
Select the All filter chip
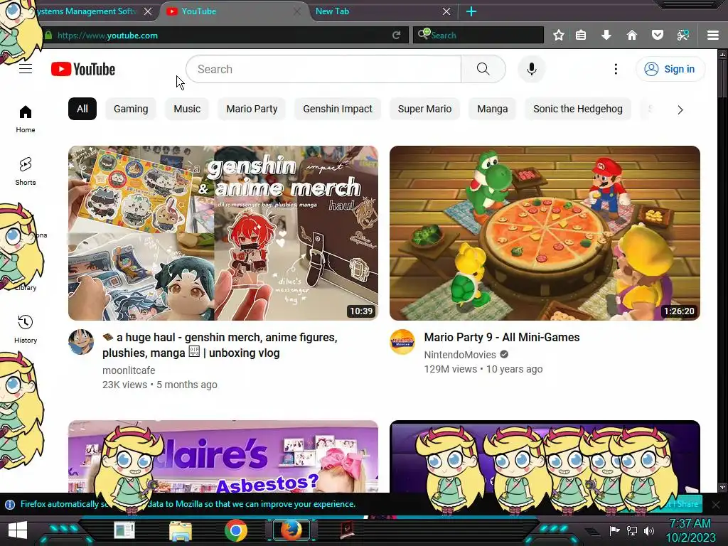[x=82, y=109]
